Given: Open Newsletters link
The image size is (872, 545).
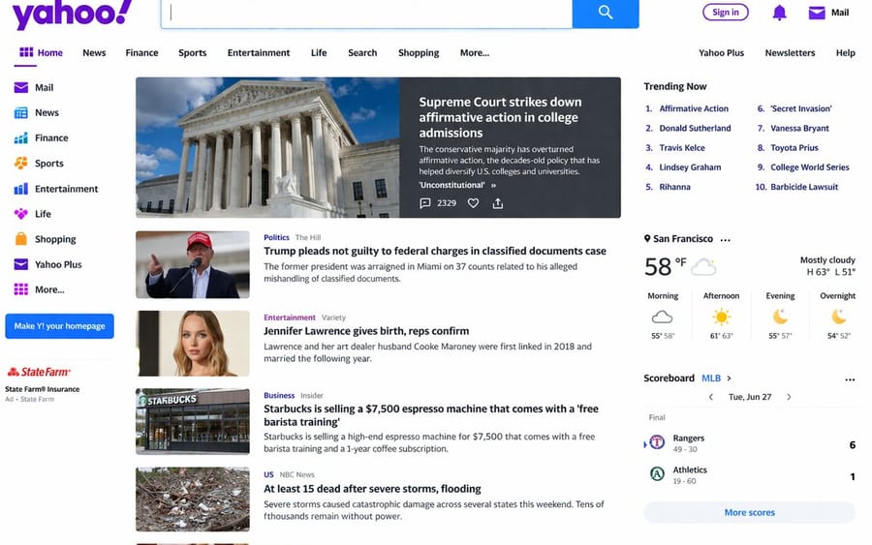Looking at the screenshot, I should [790, 53].
